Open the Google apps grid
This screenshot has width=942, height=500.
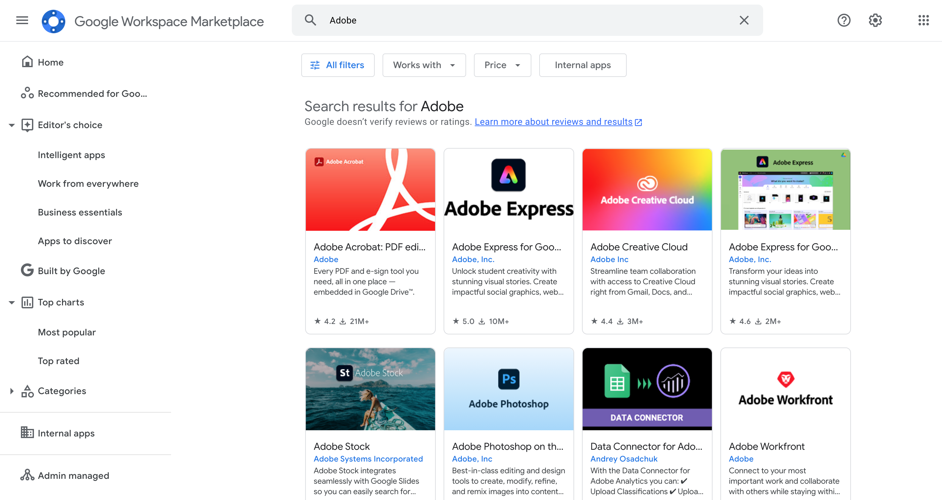(x=923, y=21)
